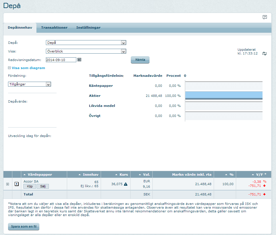Click the Hämta button
The width and height of the screenshot is (276, 235).
[140, 60]
